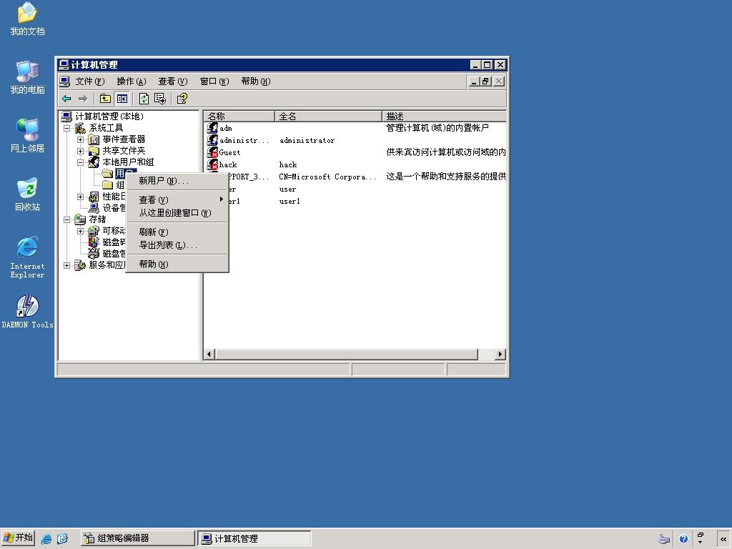Toggle the Show/Hide console tree icon

(x=122, y=99)
